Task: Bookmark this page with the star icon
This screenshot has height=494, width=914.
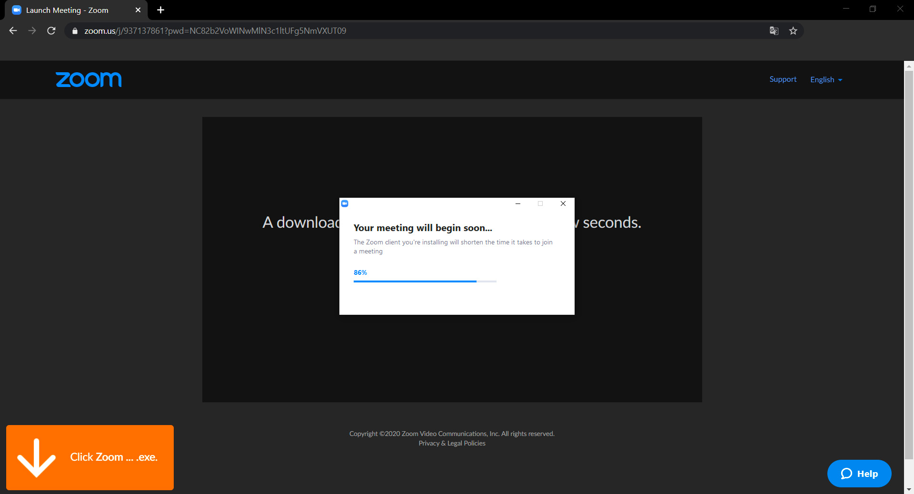Action: pyautogui.click(x=793, y=31)
